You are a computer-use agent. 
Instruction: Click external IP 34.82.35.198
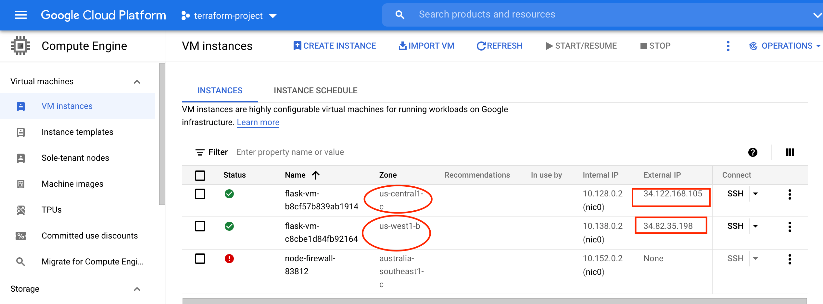pos(668,226)
